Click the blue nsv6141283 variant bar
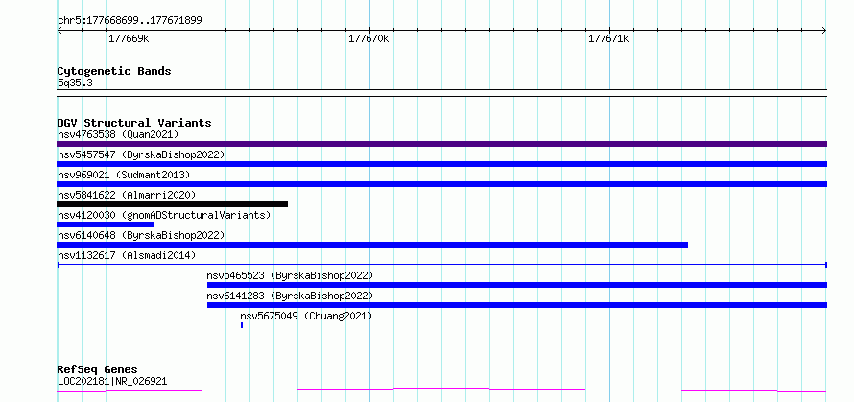 click(x=517, y=305)
